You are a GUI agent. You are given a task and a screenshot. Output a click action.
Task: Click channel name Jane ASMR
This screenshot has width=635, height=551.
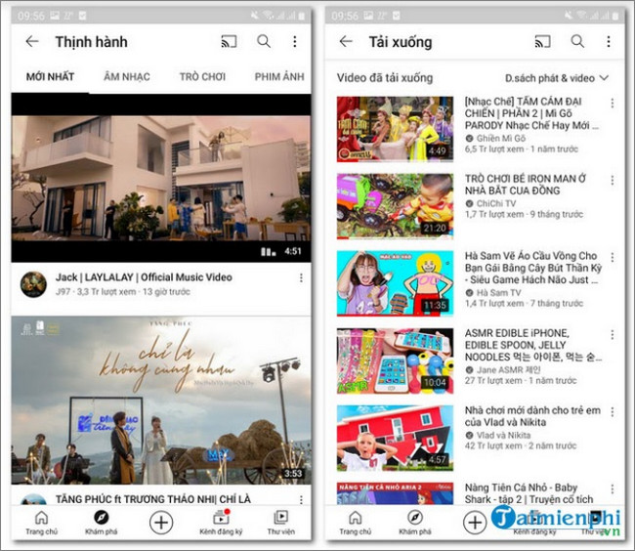tap(508, 369)
